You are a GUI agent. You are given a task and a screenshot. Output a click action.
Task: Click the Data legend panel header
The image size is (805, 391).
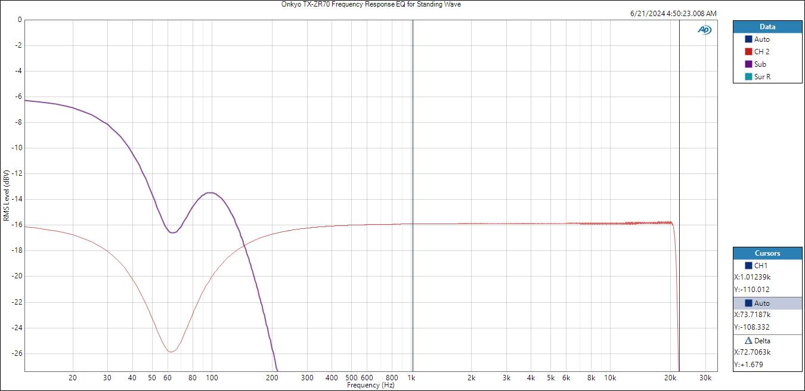pos(767,27)
